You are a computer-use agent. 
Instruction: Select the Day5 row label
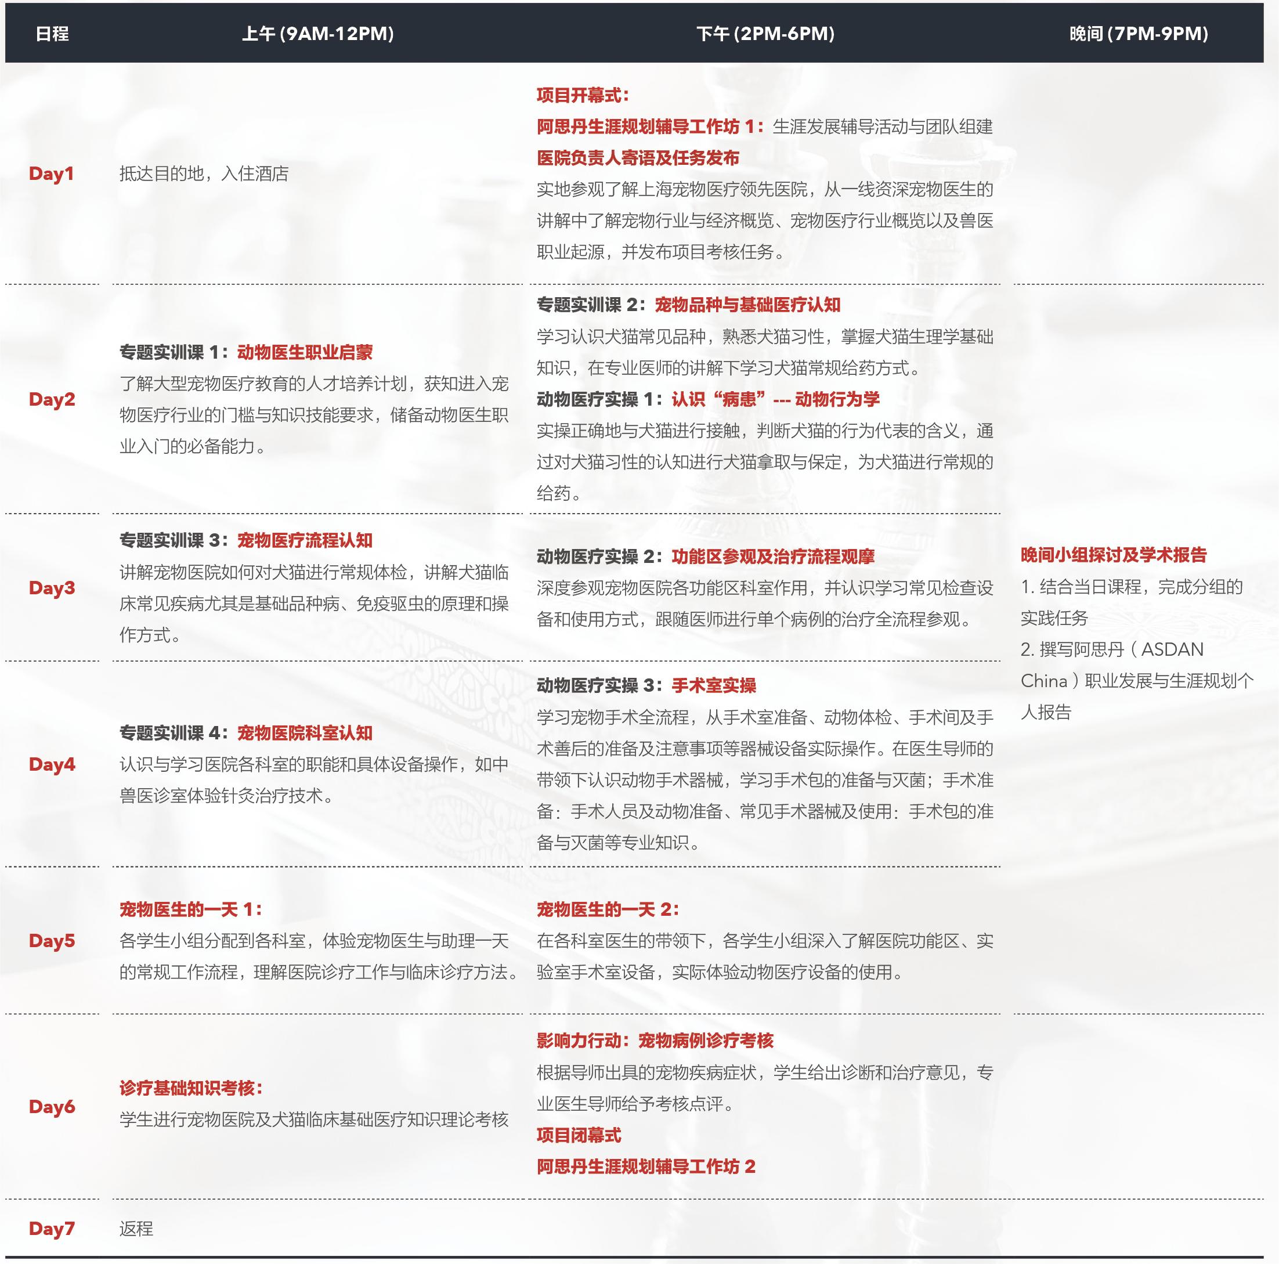point(52,941)
